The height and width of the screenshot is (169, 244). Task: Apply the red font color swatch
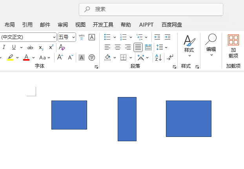click(26, 58)
